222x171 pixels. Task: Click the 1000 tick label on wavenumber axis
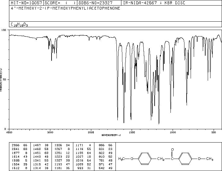click(x=173, y=132)
